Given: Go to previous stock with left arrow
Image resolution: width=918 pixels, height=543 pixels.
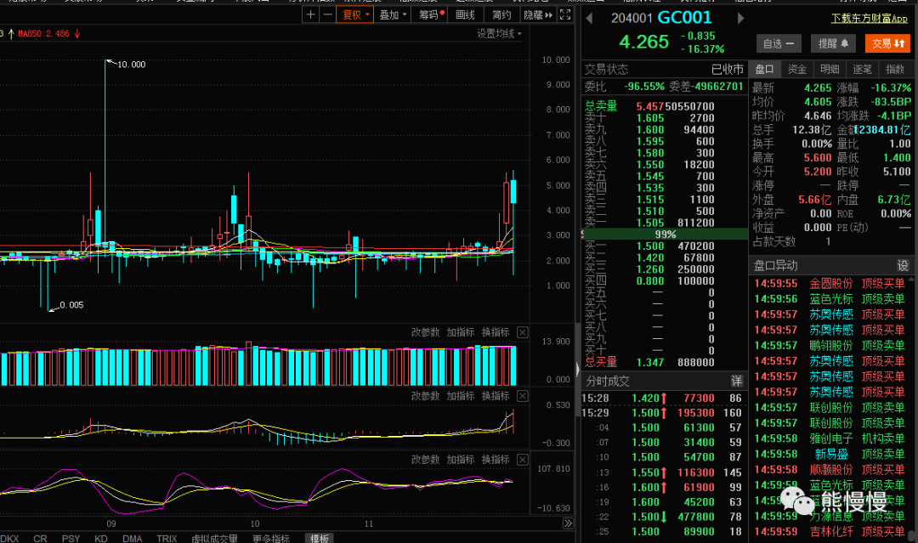Looking at the screenshot, I should (589, 18).
